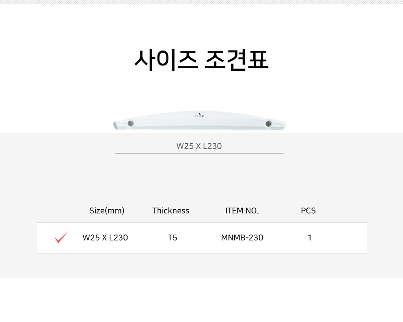Click the PUSH label on the product

200,116
